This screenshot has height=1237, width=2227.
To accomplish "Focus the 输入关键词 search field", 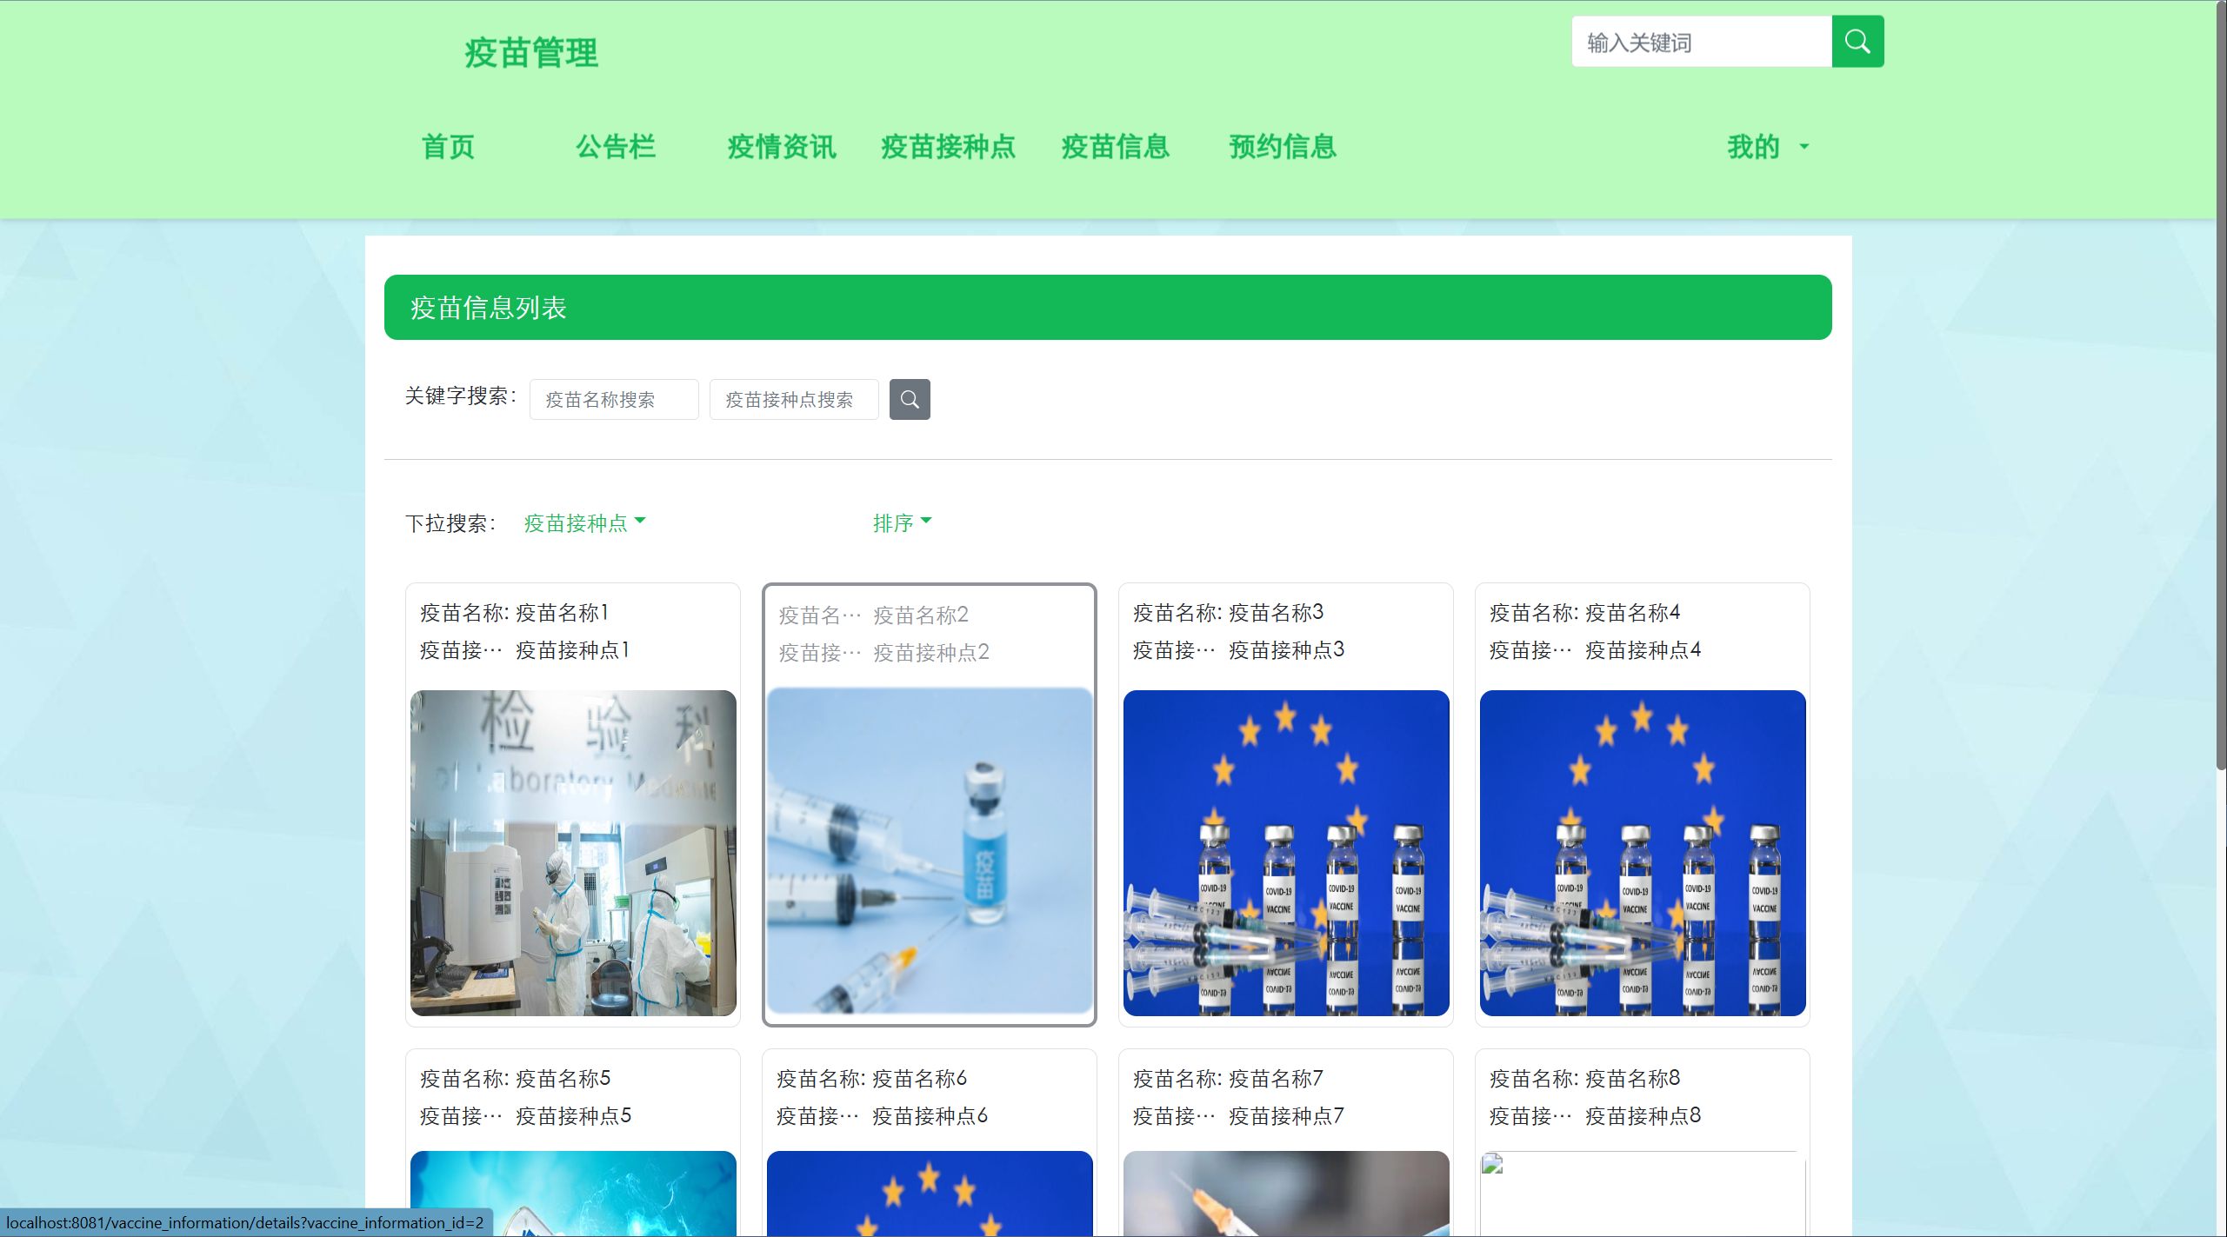I will tap(1702, 42).
